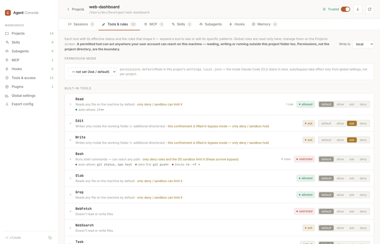The height and width of the screenshot is (244, 380).
Task: Click the Subagents robot icon in sidebar
Action: [x=7, y=51]
